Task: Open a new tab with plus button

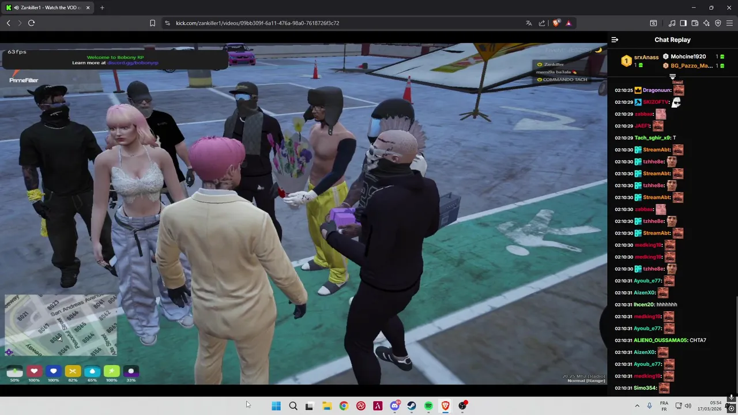Action: (x=102, y=7)
